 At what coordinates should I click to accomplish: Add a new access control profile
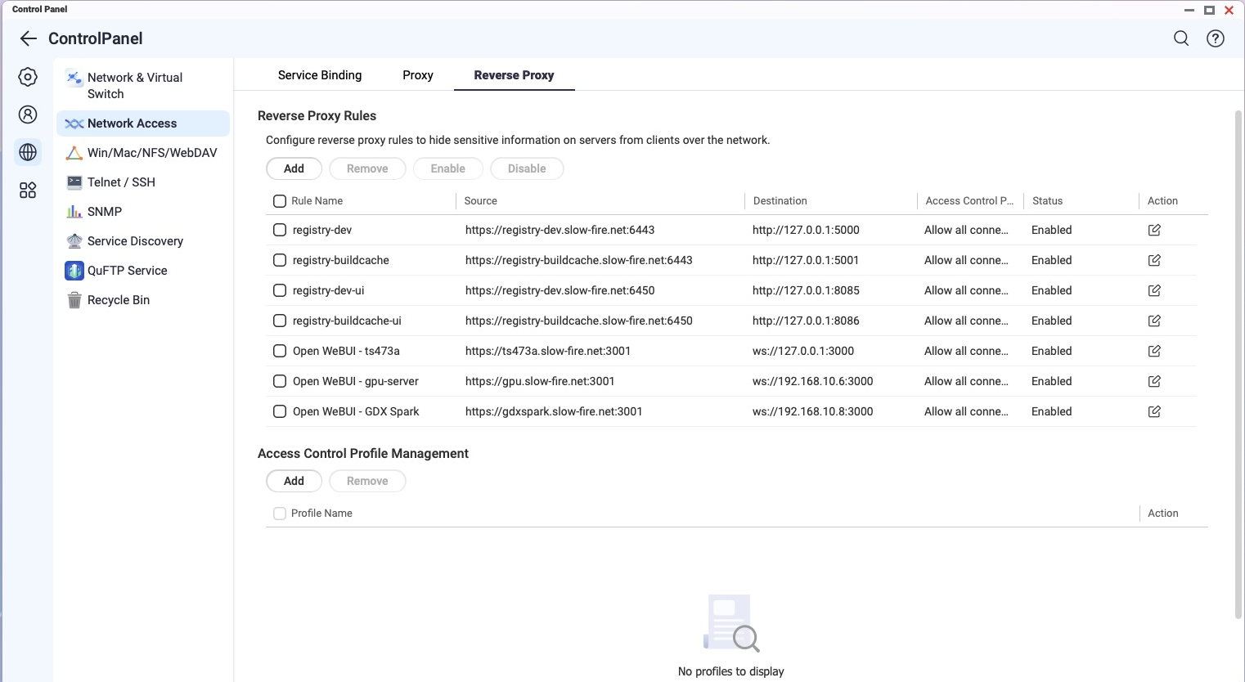[x=294, y=481]
